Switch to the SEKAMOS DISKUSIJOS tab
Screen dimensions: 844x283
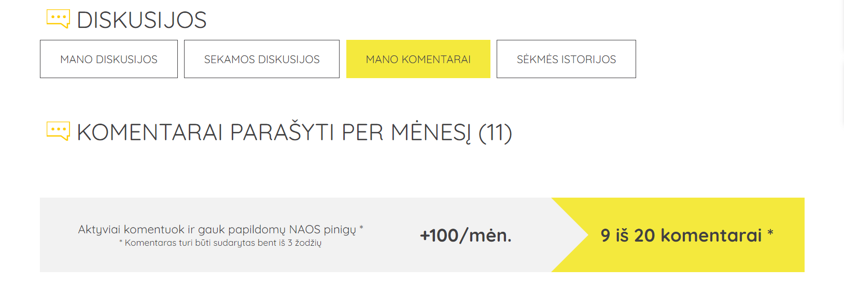pos(262,59)
